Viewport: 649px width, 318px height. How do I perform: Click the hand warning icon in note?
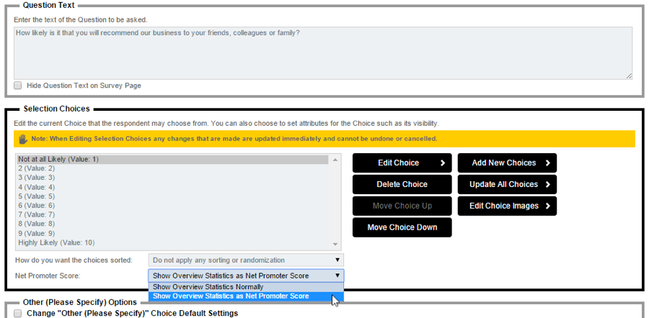click(x=23, y=138)
